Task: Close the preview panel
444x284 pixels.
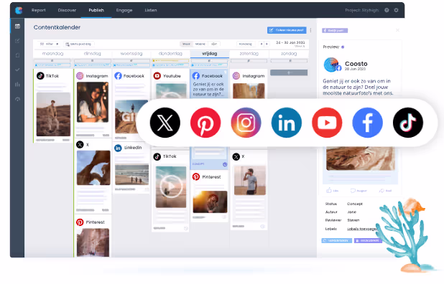Action: [x=397, y=30]
